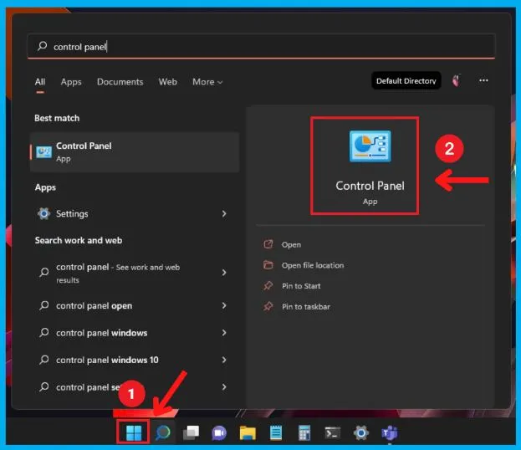Click the large Control Panel app icon

point(370,146)
